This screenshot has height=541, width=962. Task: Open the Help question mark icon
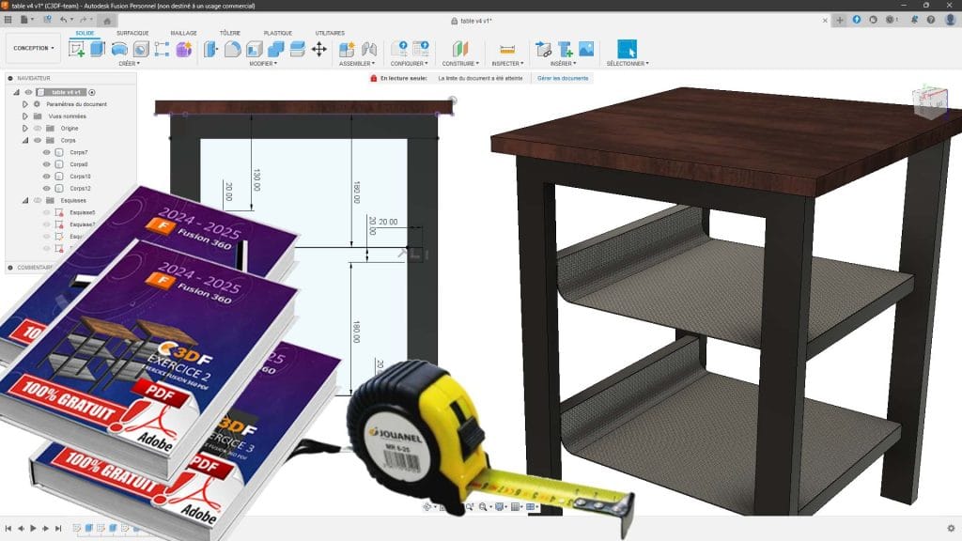[x=931, y=20]
